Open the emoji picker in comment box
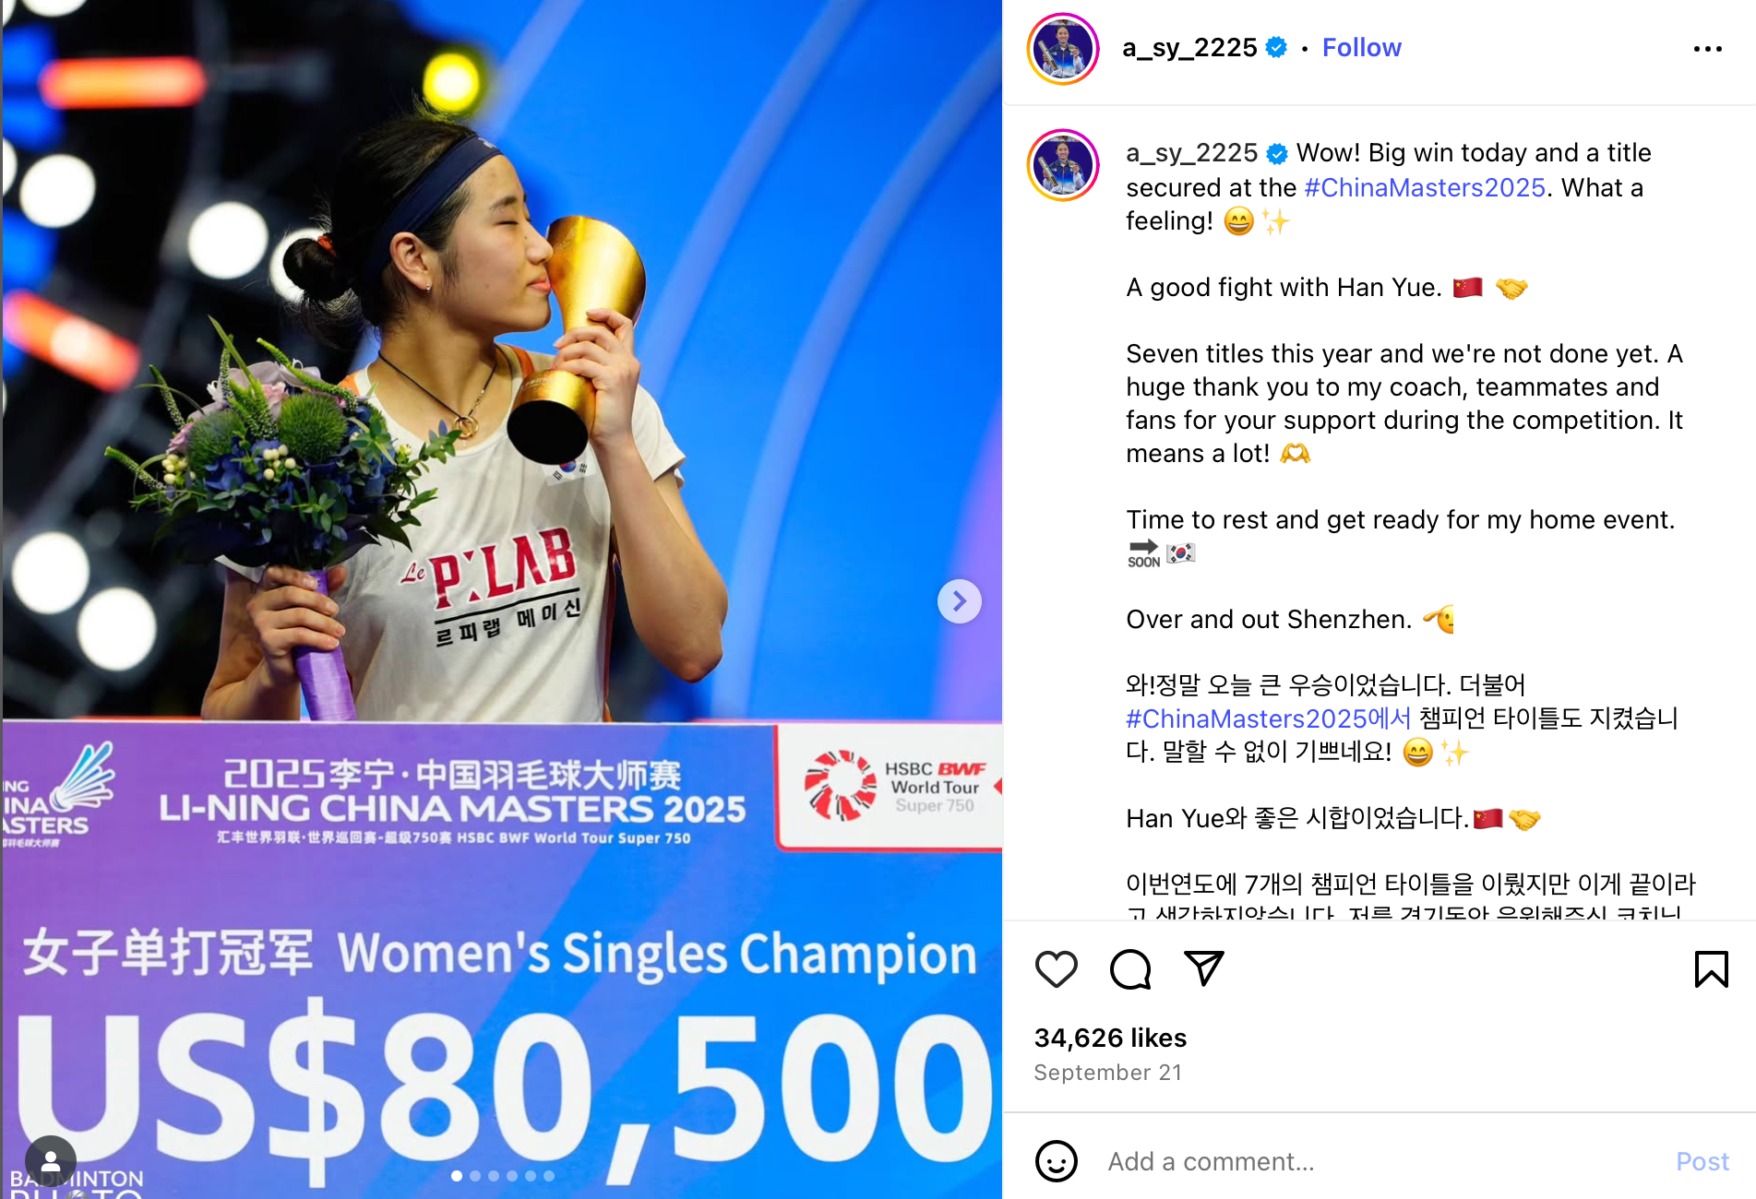Image resolution: width=1756 pixels, height=1199 pixels. 1057,1161
